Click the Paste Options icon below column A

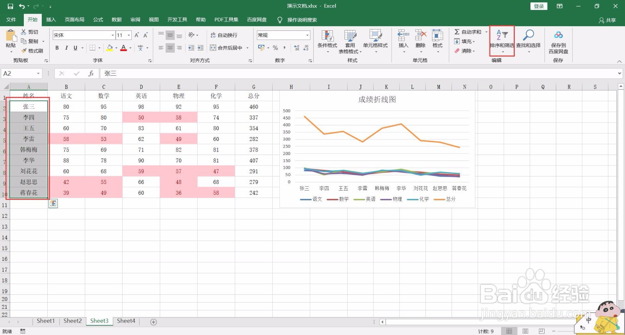click(x=53, y=203)
